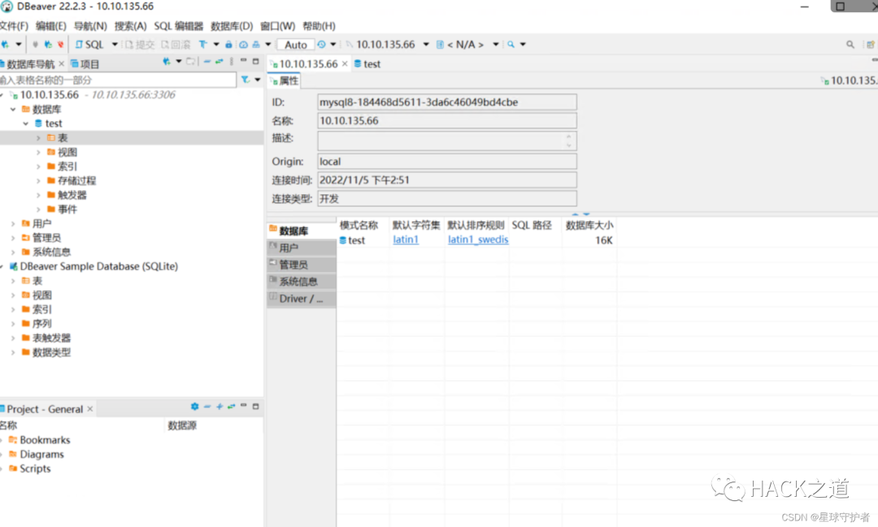Expand the 索引 folder under test
This screenshot has height=527, width=878.
(x=39, y=167)
